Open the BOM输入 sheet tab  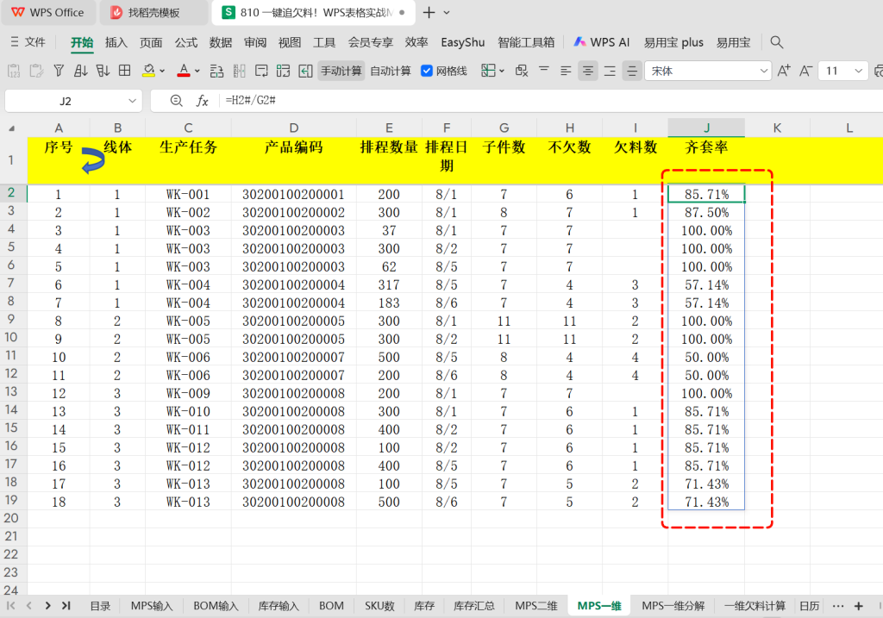click(x=216, y=606)
